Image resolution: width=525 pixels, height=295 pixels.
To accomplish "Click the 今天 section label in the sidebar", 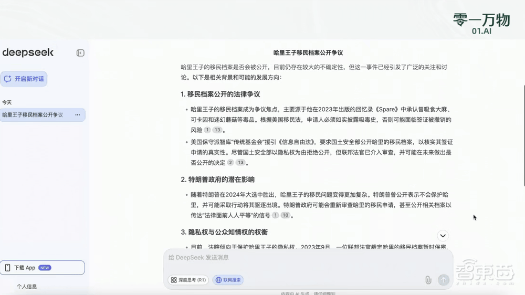I will [7, 102].
